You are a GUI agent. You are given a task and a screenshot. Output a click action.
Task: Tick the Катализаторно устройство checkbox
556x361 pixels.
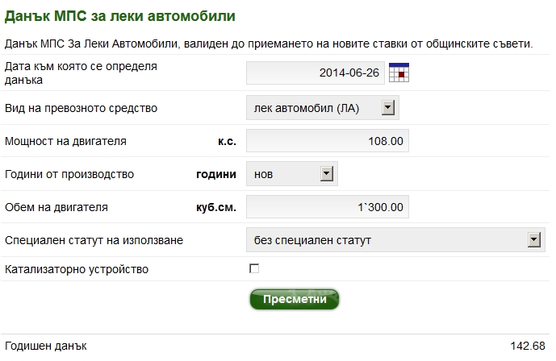coord(254,268)
